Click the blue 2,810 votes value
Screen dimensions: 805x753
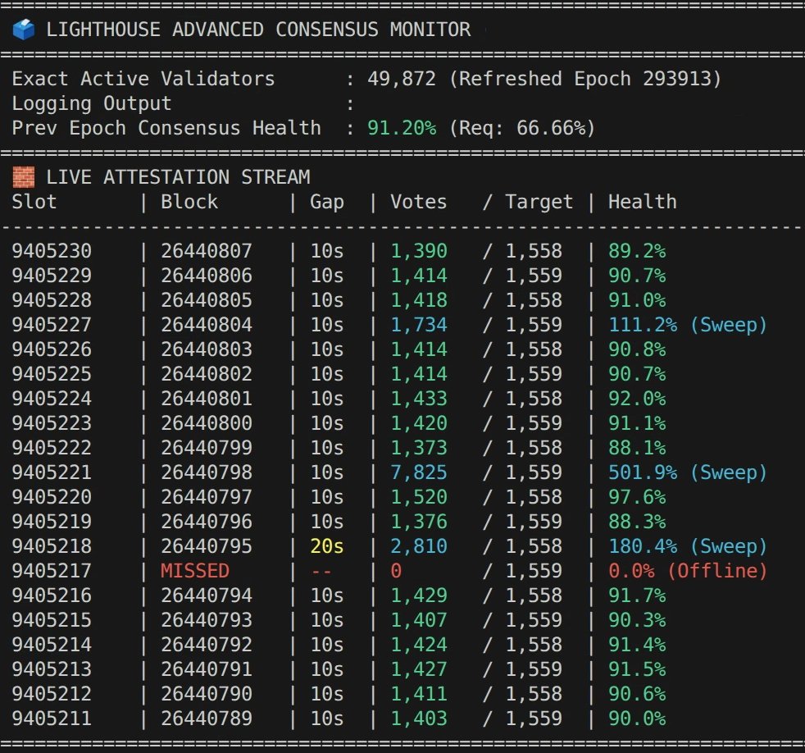pos(418,546)
